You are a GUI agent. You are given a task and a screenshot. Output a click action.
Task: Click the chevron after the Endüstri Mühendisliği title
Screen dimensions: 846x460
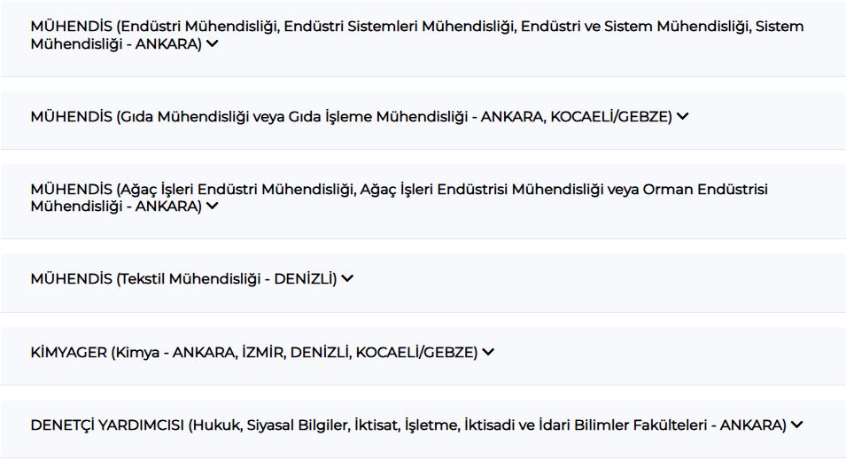pyautogui.click(x=213, y=44)
